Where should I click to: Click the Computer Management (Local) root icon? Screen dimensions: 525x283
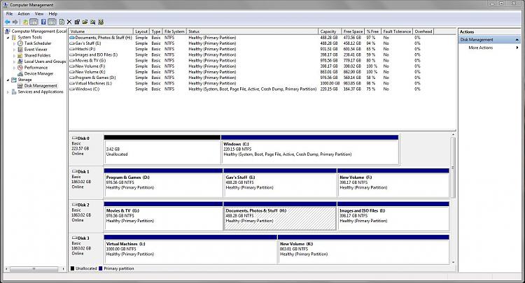coord(7,31)
